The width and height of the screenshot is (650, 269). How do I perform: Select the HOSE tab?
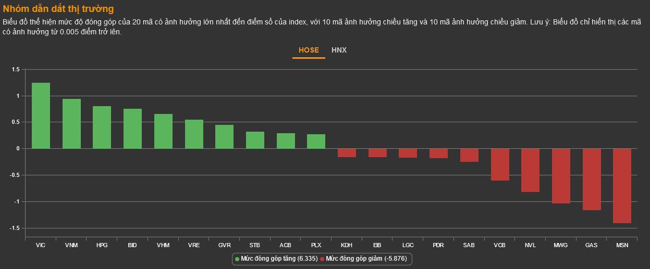309,50
